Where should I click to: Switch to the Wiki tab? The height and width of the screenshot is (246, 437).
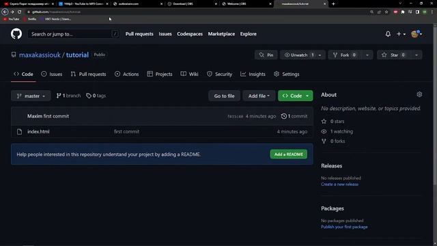pyautogui.click(x=190, y=74)
